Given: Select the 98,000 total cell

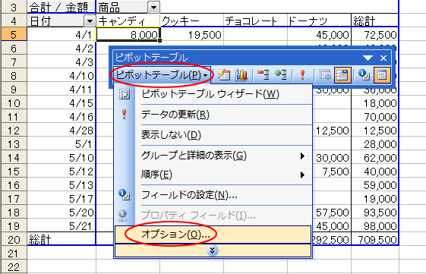Looking at the screenshot, I should pyautogui.click(x=375, y=226).
